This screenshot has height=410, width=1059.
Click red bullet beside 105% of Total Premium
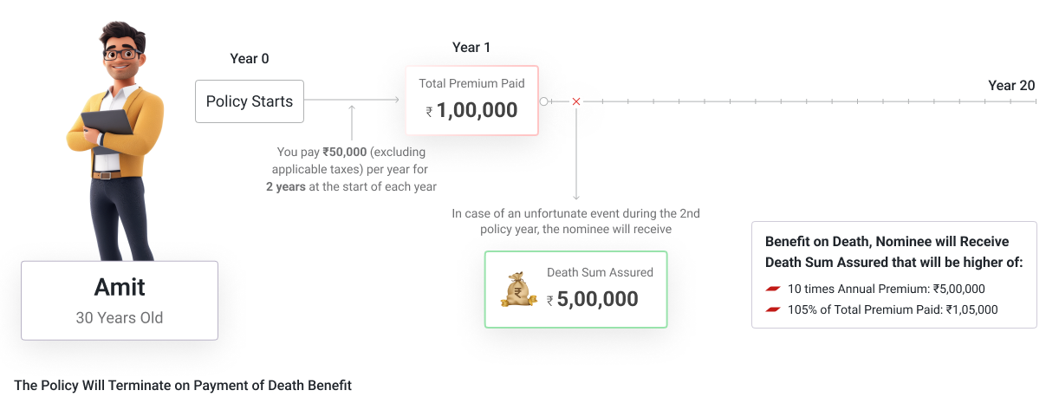click(773, 309)
